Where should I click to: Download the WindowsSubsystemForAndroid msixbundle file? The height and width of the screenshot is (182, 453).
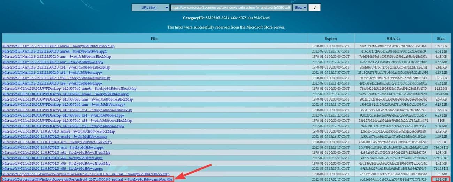88,179
